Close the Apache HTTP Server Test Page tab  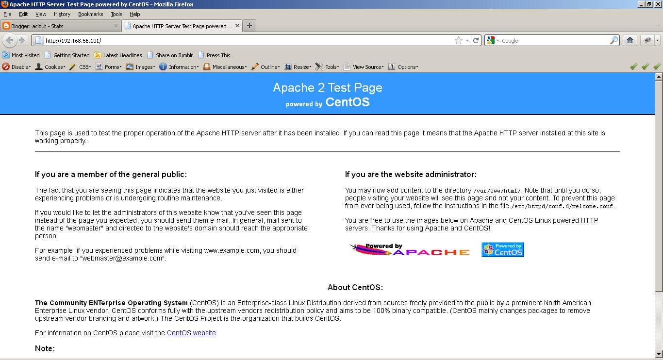(x=237, y=26)
